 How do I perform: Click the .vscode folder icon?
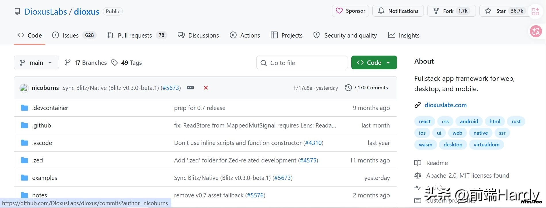point(24,143)
